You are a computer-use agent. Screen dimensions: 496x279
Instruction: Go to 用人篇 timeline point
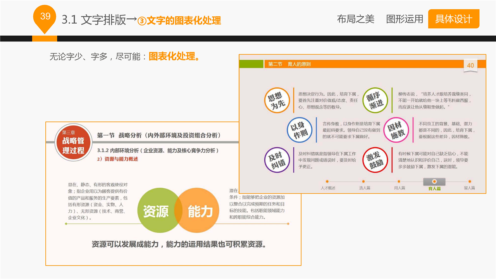[399, 181]
